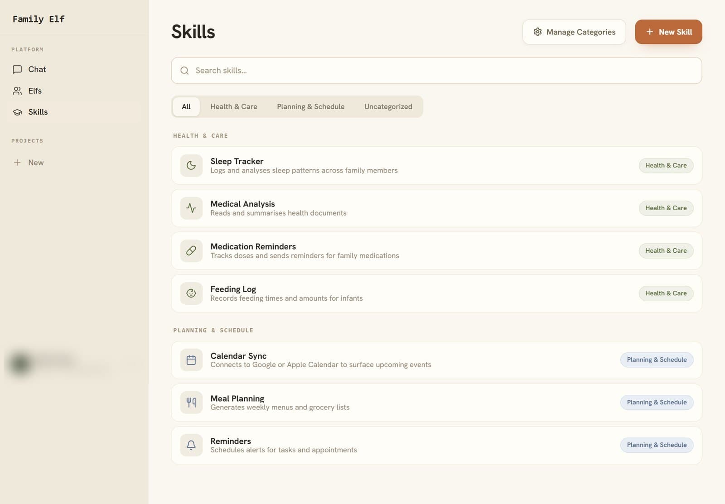Switch to the Planning & Schedule tab
The width and height of the screenshot is (725, 504).
(x=311, y=106)
